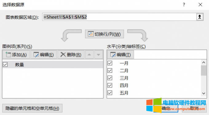
Task: Select the 三月 label text
Action: tap(124, 78)
